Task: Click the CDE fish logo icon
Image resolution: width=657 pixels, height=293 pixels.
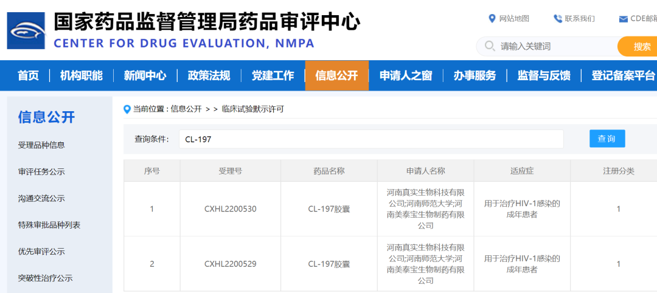Action: [26, 31]
